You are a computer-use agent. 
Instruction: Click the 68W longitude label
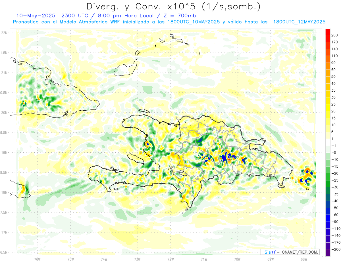(304, 259)
